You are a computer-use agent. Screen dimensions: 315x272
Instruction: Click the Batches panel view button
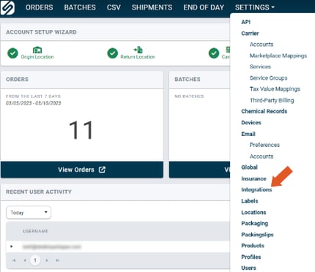pyautogui.click(x=199, y=170)
